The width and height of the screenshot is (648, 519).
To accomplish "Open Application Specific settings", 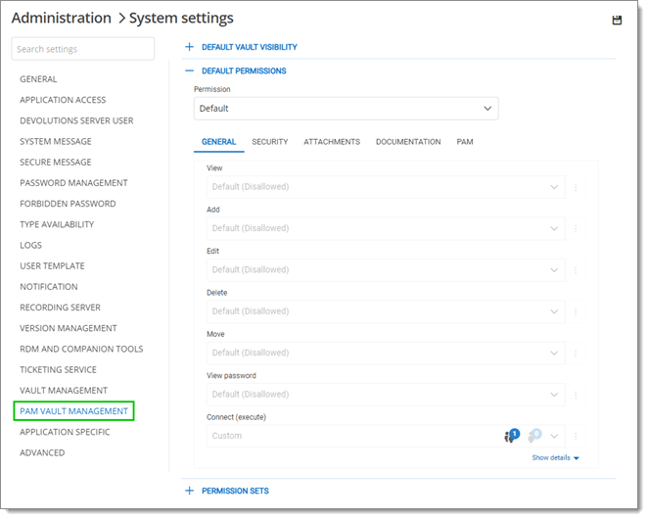I will tap(65, 432).
